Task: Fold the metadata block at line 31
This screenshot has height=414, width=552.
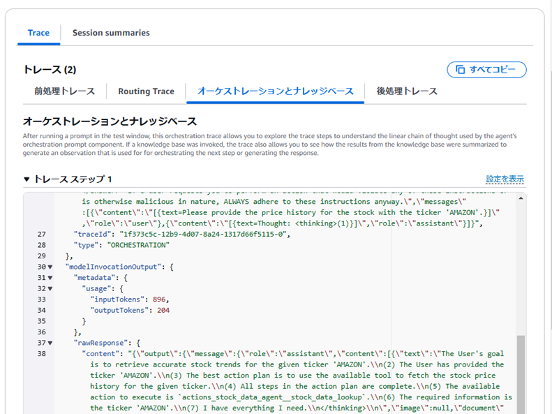Action: click(50, 277)
